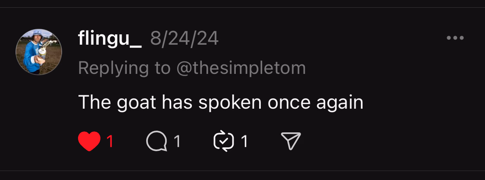Open the three-dot more options menu
485x180 pixels.
pyautogui.click(x=455, y=38)
